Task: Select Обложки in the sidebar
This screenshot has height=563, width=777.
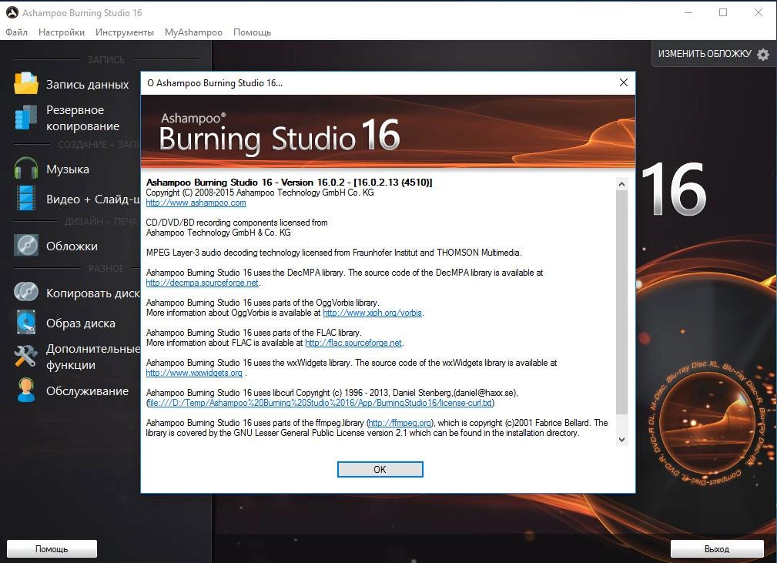Action: [x=72, y=246]
